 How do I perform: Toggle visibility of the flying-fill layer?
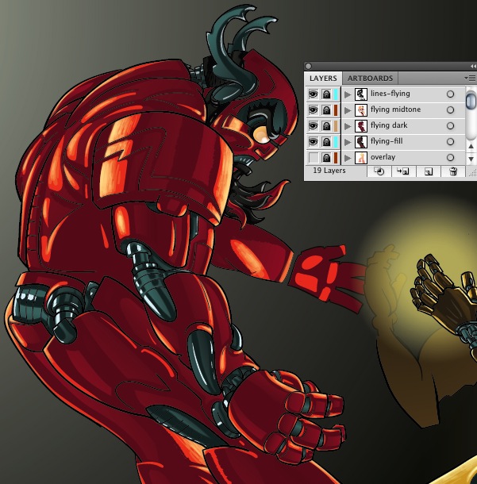[x=313, y=142]
